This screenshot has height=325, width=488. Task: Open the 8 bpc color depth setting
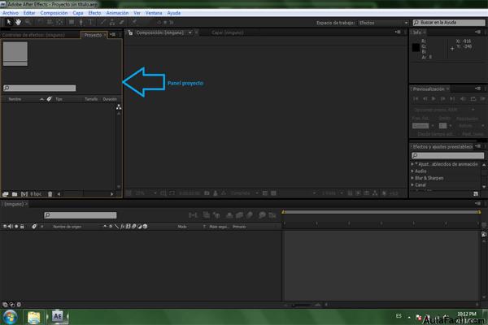click(x=36, y=194)
